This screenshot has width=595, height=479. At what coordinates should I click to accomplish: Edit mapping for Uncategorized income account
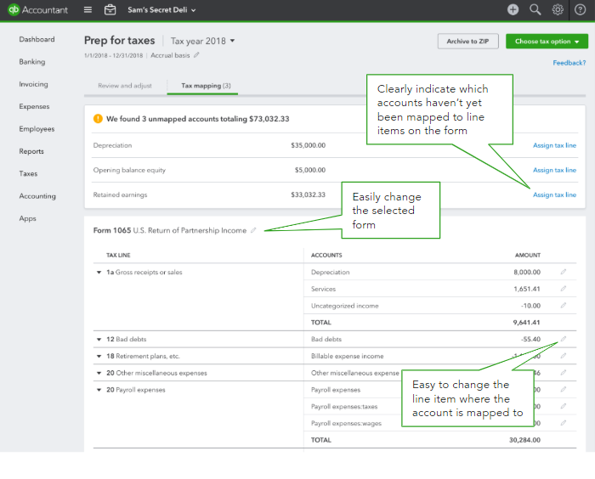(x=564, y=305)
